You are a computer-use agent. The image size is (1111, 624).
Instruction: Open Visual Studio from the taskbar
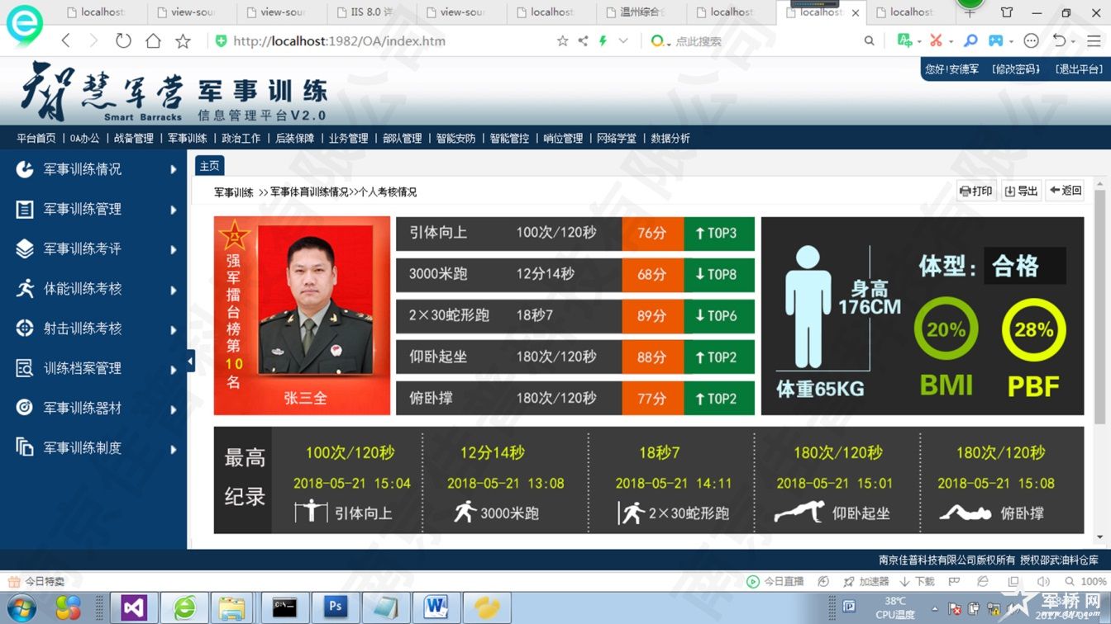(x=134, y=607)
